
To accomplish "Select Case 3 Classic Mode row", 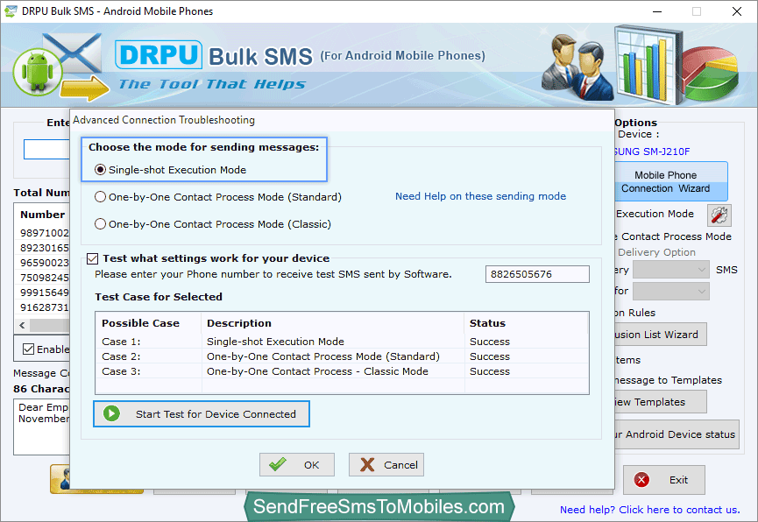I will (x=342, y=371).
